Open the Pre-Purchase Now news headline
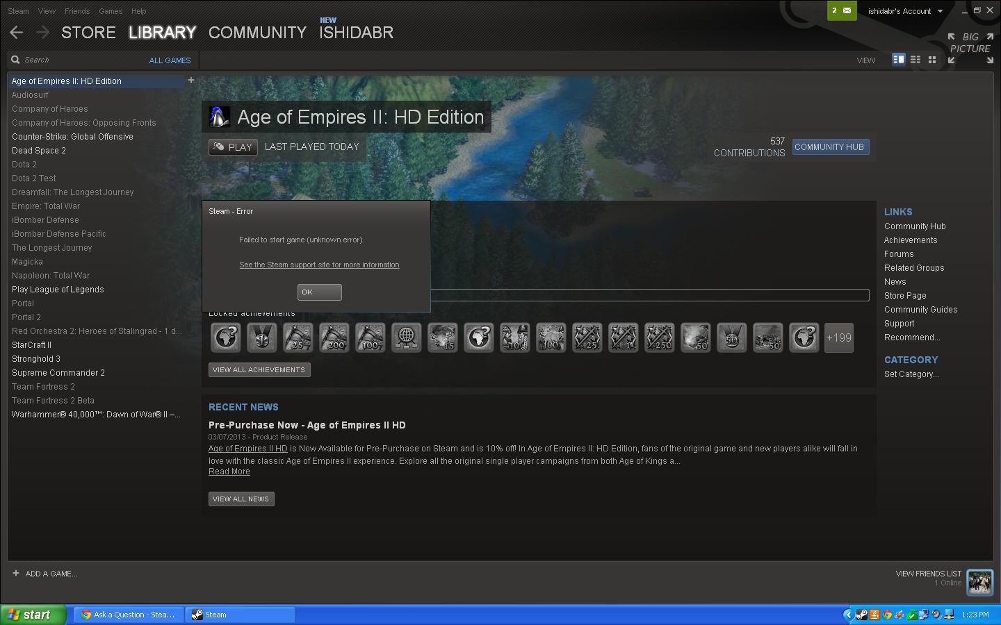The width and height of the screenshot is (1001, 625). 307,425
